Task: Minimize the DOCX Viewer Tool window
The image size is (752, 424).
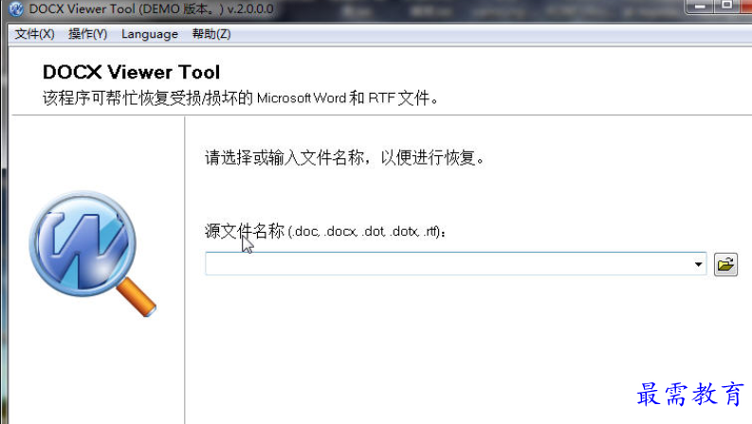Action: pos(700,7)
